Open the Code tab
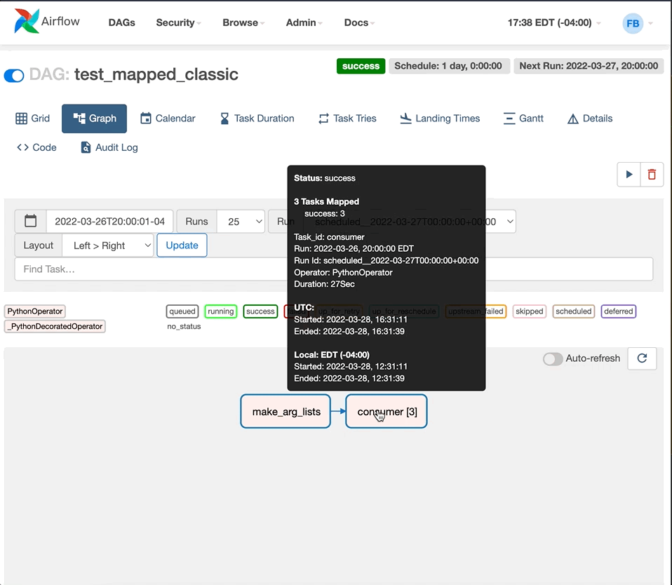 [37, 147]
